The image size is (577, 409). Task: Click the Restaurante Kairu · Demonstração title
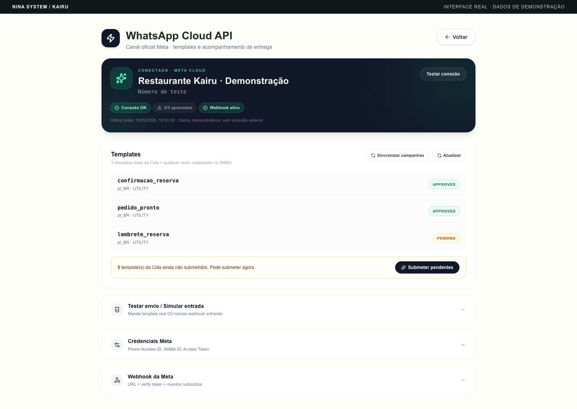coord(213,81)
